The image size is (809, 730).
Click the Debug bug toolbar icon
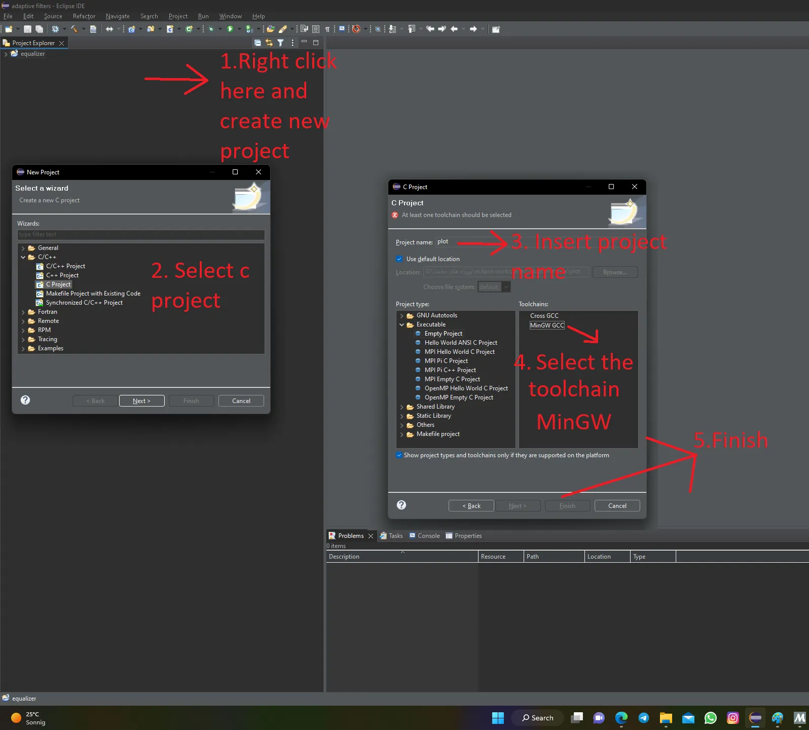pos(211,29)
